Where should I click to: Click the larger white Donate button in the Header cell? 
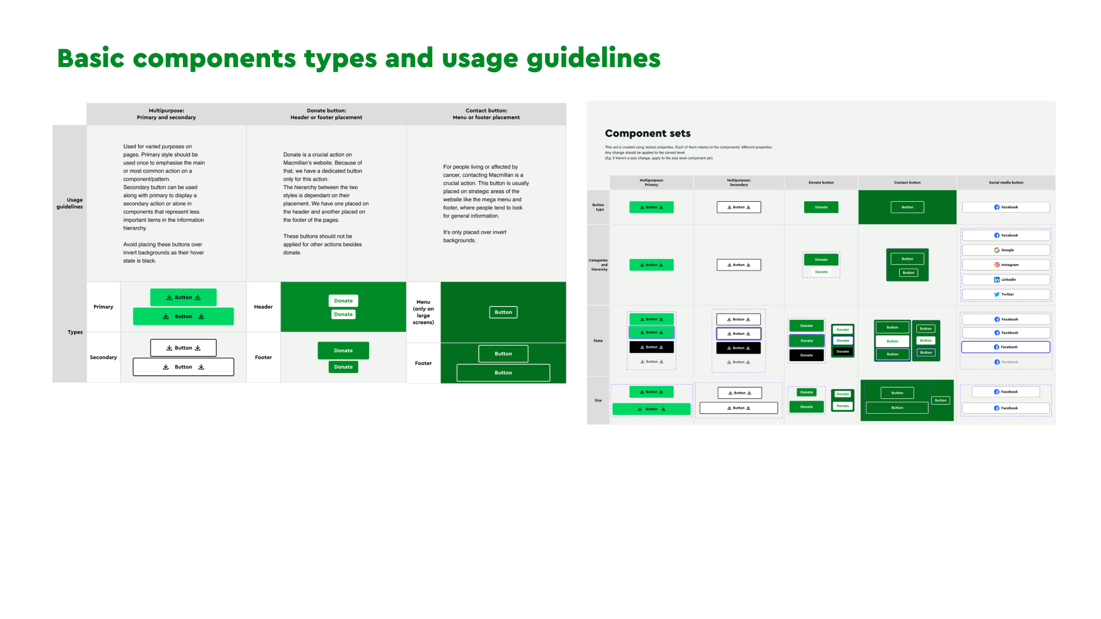click(x=343, y=300)
